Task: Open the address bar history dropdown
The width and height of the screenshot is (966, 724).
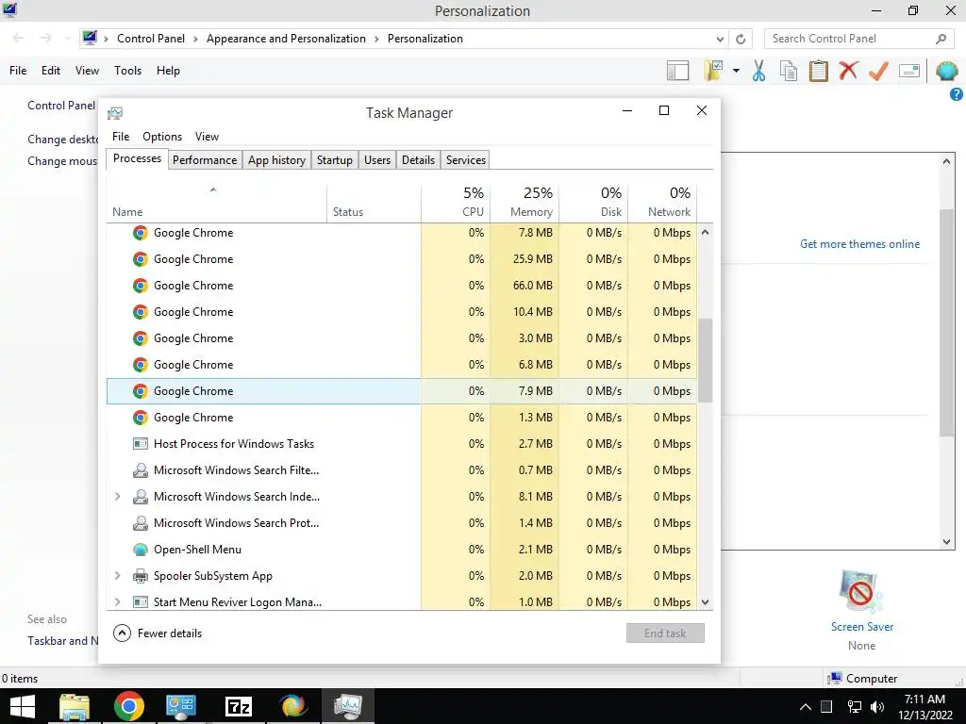Action: tap(720, 39)
